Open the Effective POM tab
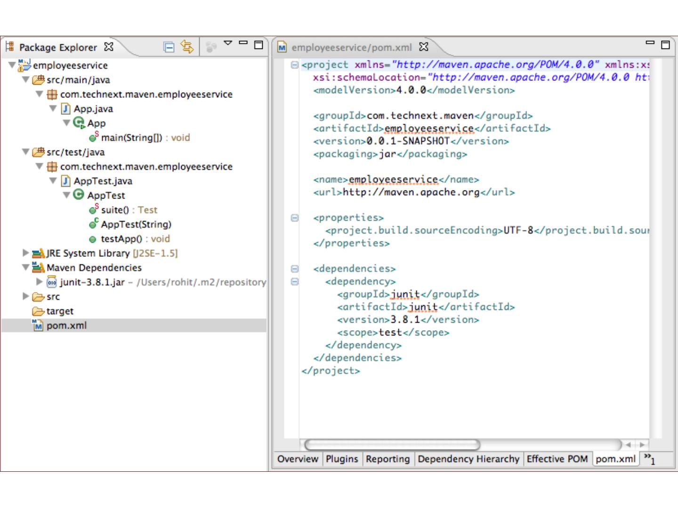 coord(557,459)
